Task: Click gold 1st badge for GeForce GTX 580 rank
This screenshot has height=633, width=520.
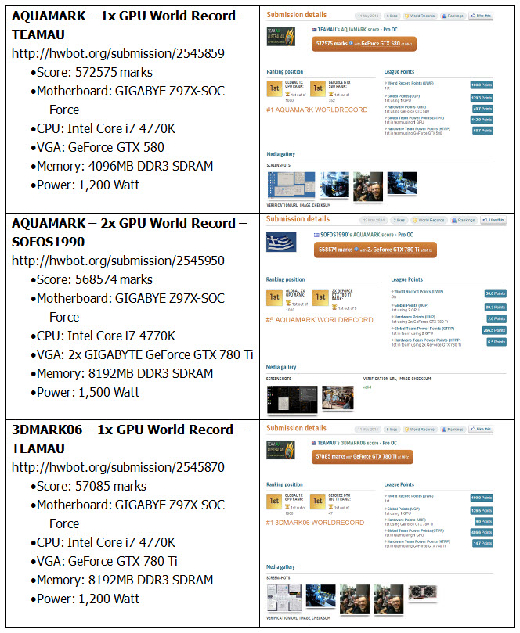Action: pyautogui.click(x=318, y=89)
